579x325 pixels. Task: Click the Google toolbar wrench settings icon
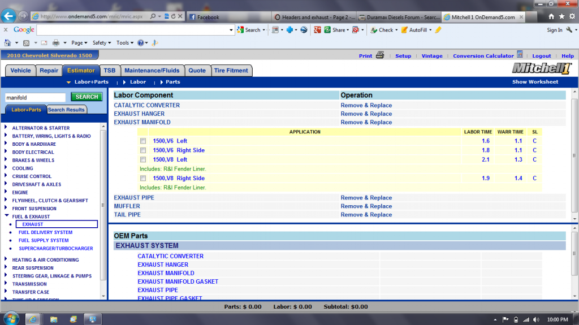(569, 30)
